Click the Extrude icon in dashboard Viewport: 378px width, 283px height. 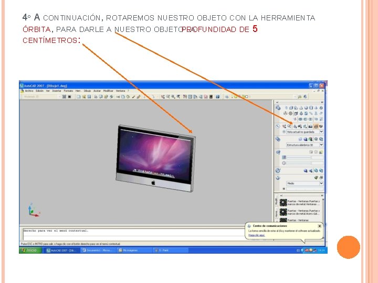296,113
